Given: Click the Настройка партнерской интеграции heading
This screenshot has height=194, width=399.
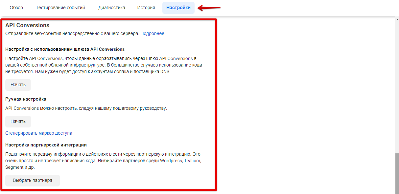Looking at the screenshot, I should coord(46,145).
